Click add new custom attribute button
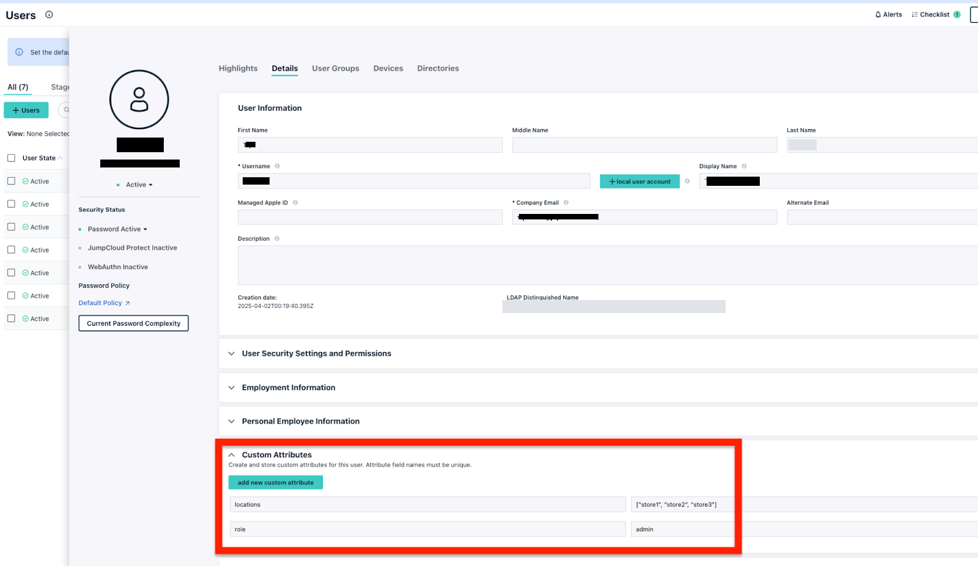 (x=276, y=483)
